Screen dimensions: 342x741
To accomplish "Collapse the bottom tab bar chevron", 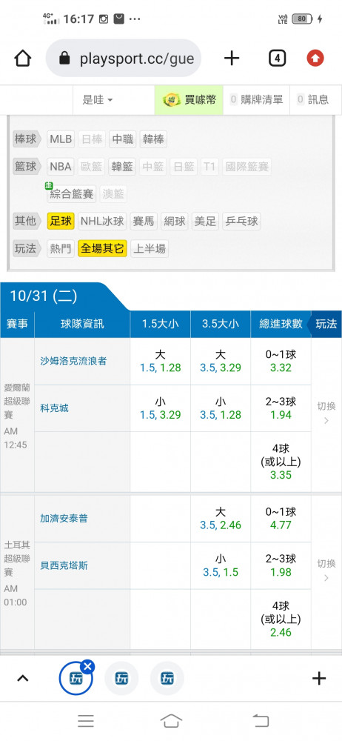I will pos(23,679).
